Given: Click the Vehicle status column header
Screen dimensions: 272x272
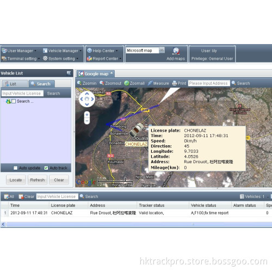Looking at the screenshot, I should point(211,205).
